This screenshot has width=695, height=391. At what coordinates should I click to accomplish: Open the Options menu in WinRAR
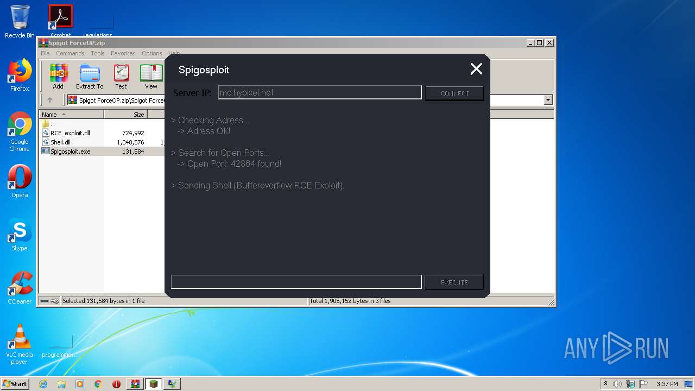click(x=152, y=53)
